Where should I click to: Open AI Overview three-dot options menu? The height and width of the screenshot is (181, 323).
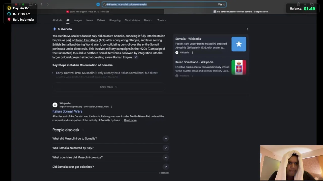(x=247, y=29)
